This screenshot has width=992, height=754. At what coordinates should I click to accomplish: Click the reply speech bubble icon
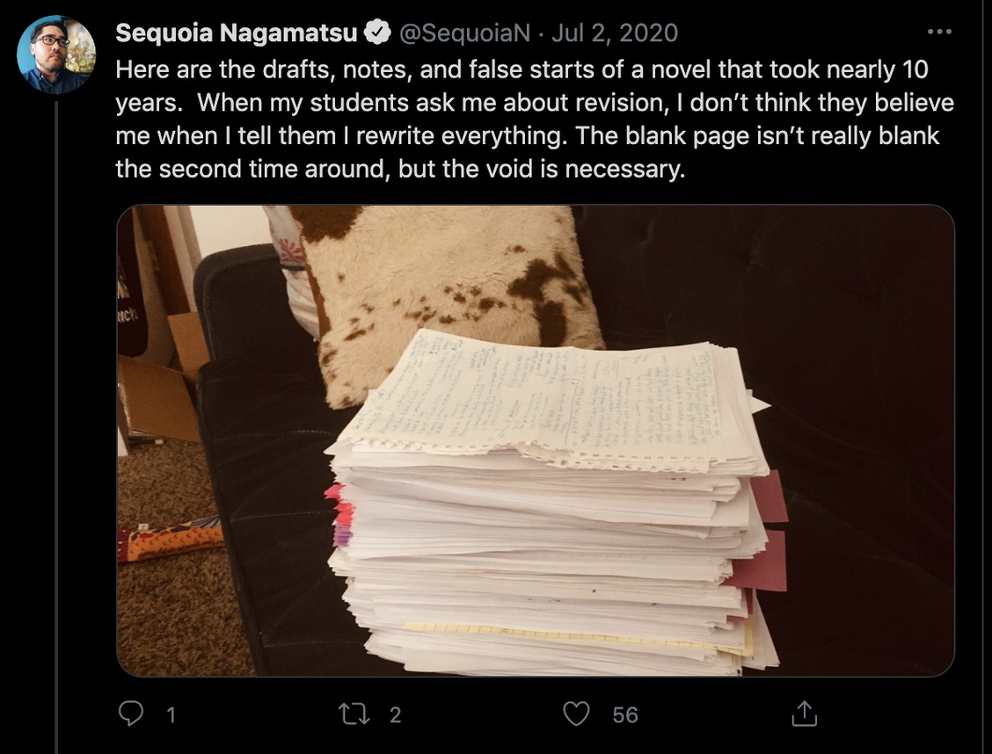[131, 714]
